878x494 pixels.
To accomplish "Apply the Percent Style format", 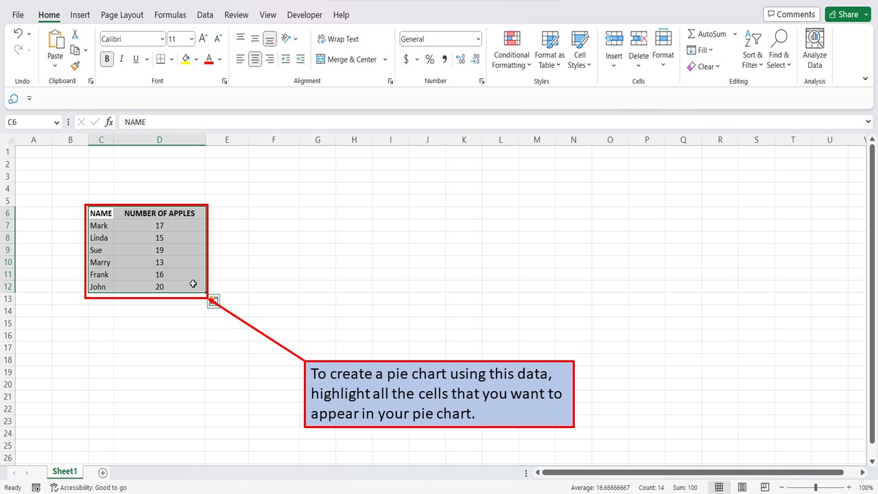I will [x=429, y=59].
